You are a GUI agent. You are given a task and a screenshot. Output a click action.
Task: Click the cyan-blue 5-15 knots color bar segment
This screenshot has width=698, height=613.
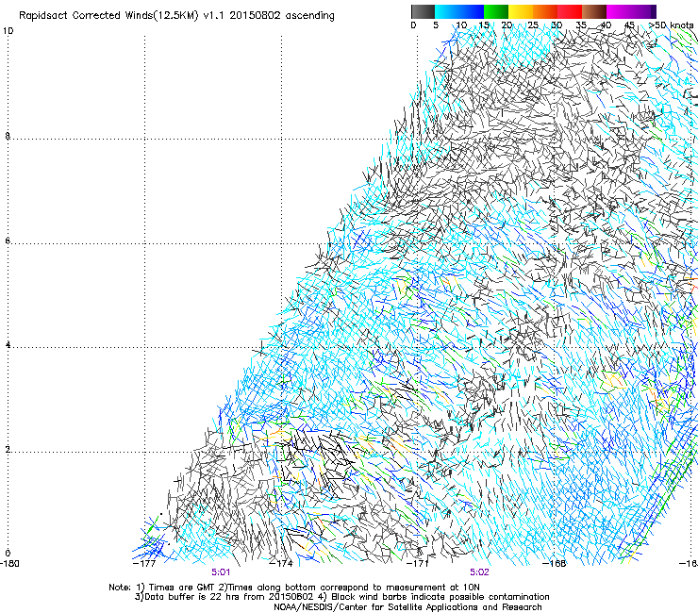coord(459,11)
